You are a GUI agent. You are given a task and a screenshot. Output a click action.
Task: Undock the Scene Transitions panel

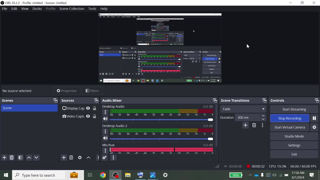pos(264,100)
